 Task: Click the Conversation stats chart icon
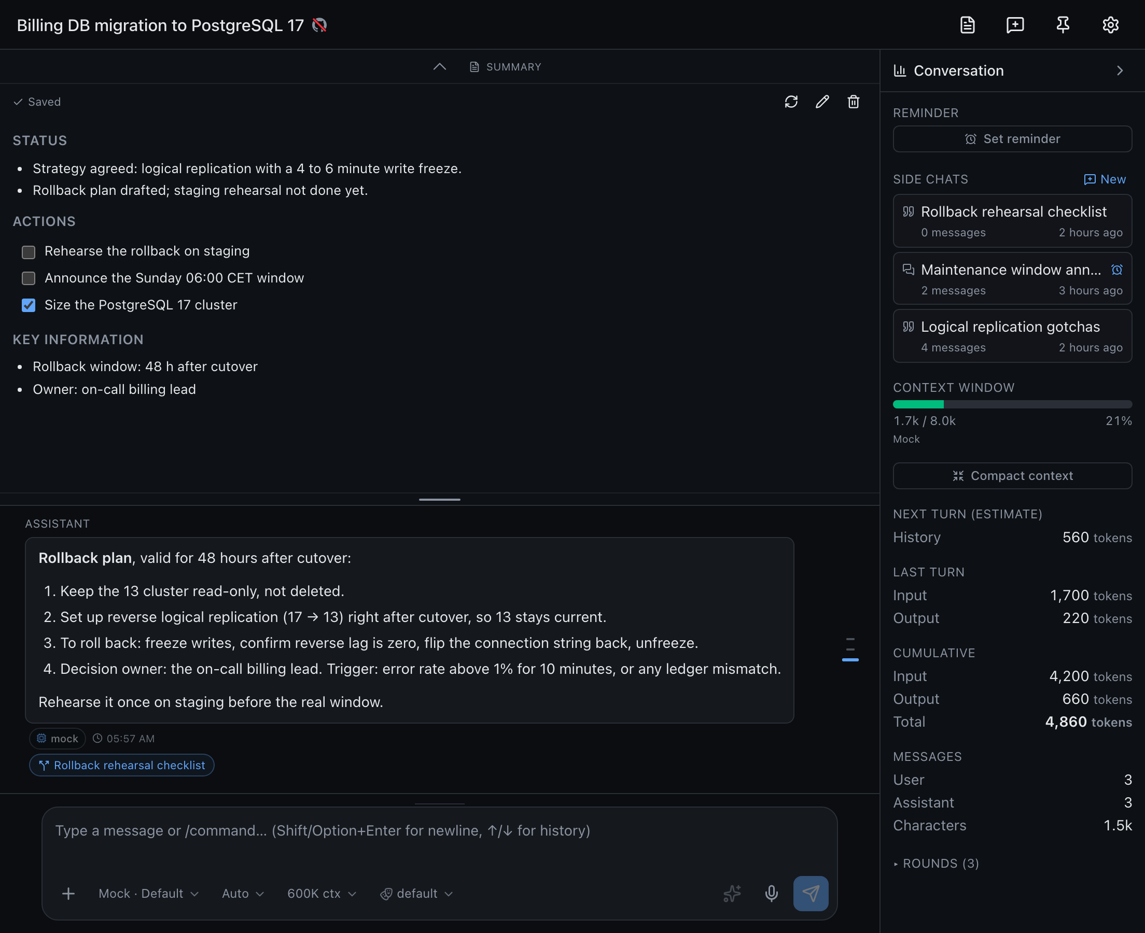(900, 70)
